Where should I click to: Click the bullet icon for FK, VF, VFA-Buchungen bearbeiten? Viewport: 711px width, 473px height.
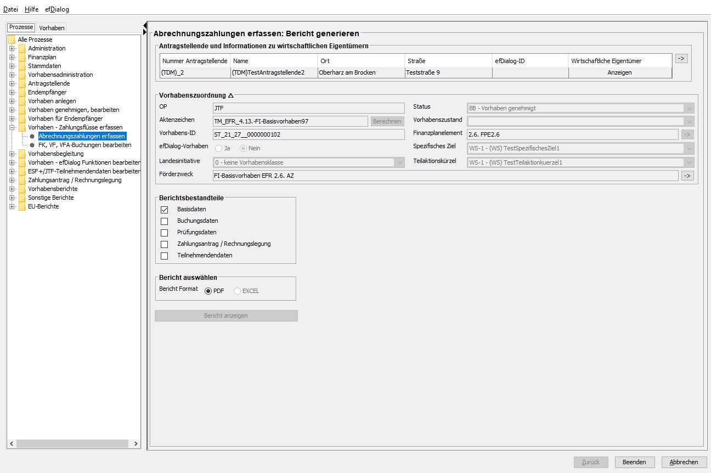[32, 145]
